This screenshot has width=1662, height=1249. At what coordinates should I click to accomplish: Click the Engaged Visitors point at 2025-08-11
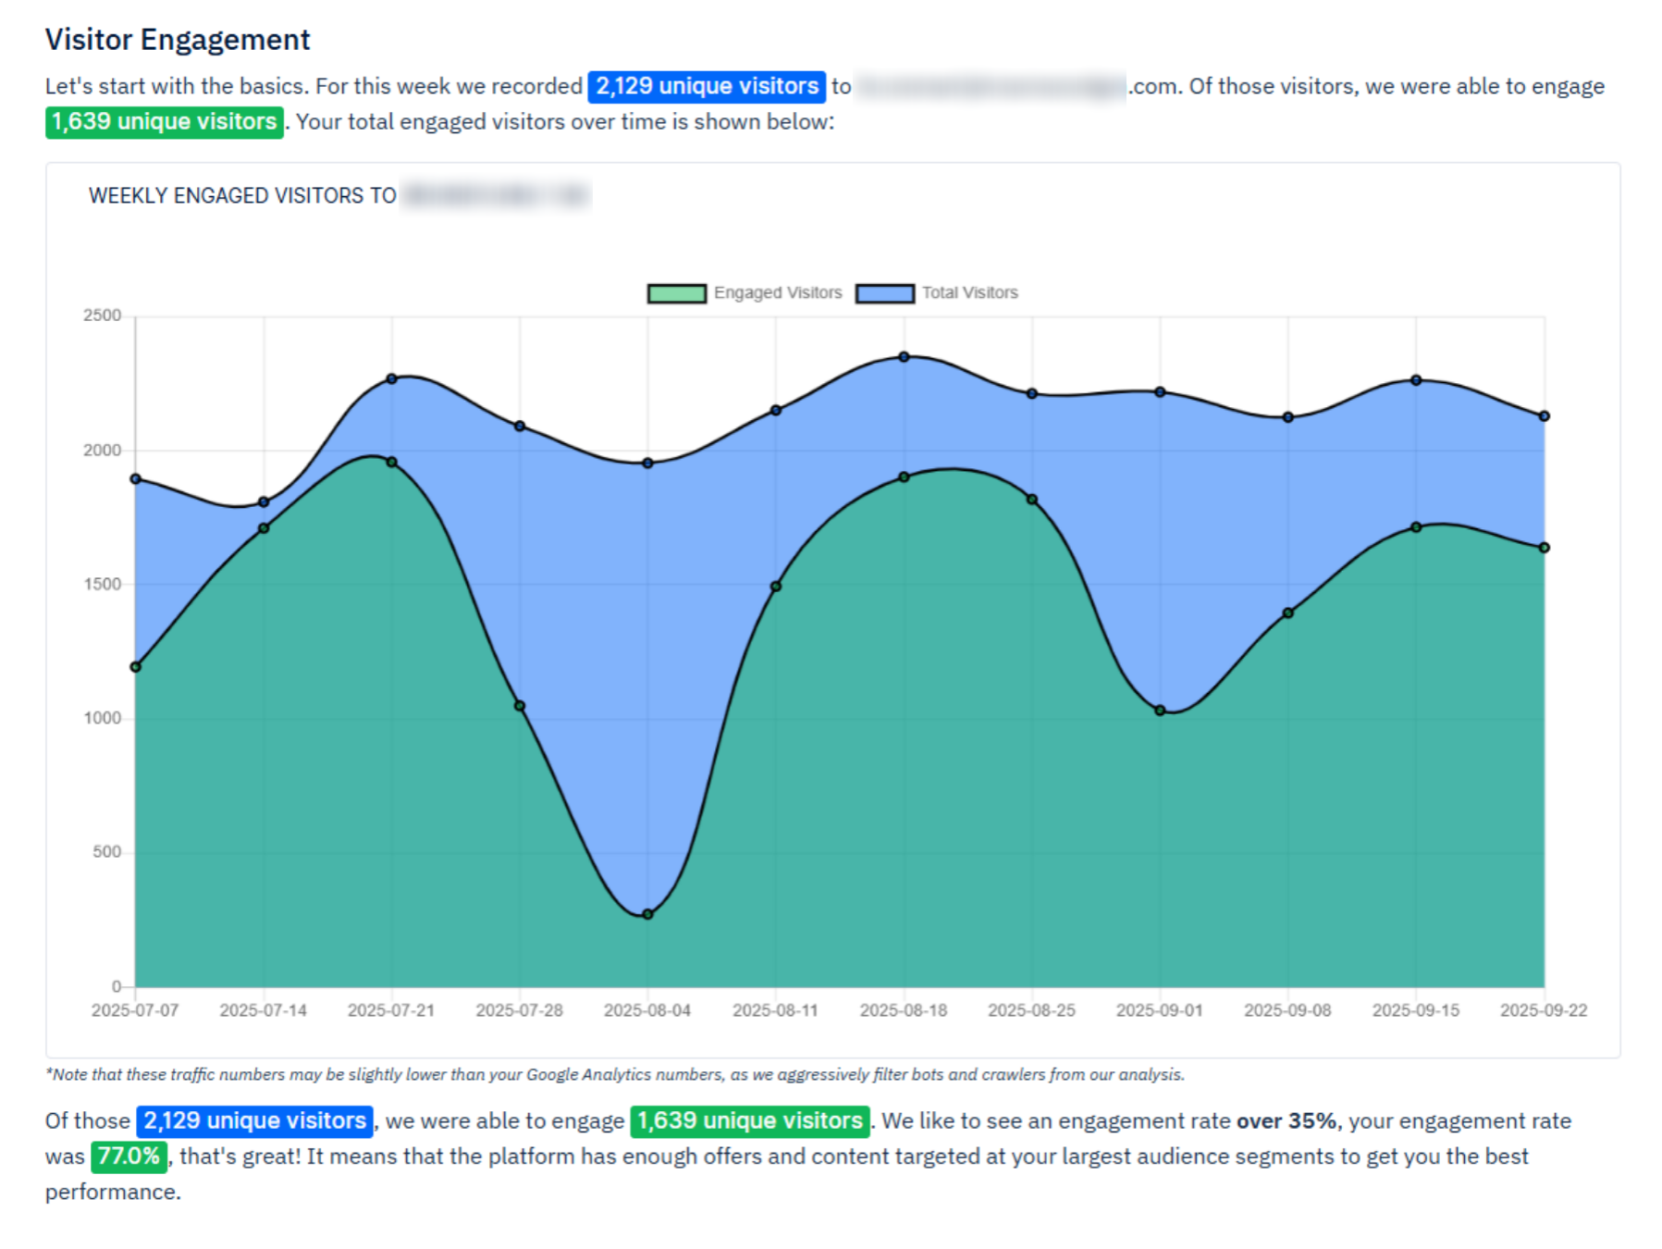[x=776, y=587]
